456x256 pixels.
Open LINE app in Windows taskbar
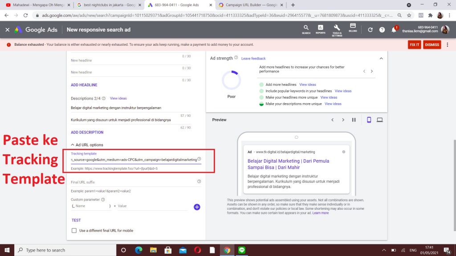click(243, 250)
